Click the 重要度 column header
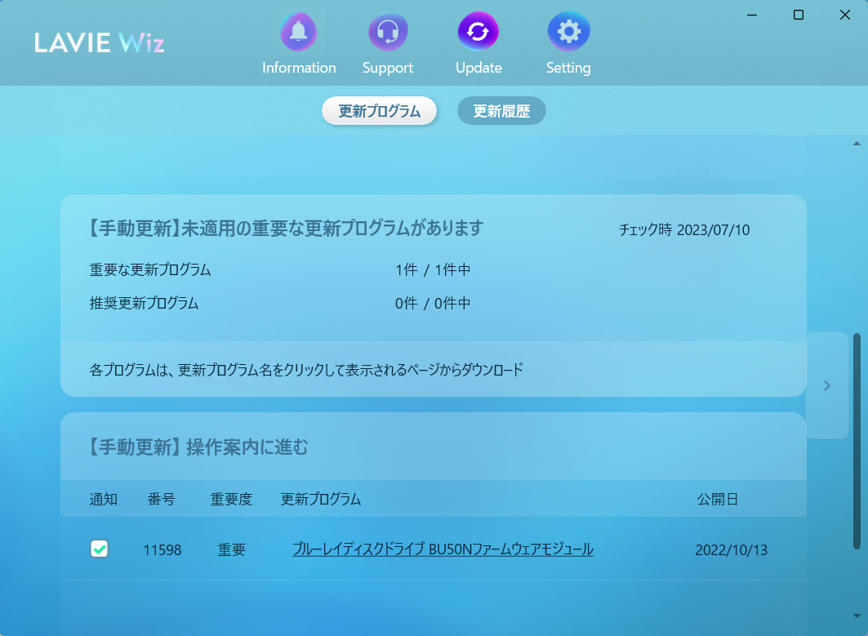 point(231,500)
